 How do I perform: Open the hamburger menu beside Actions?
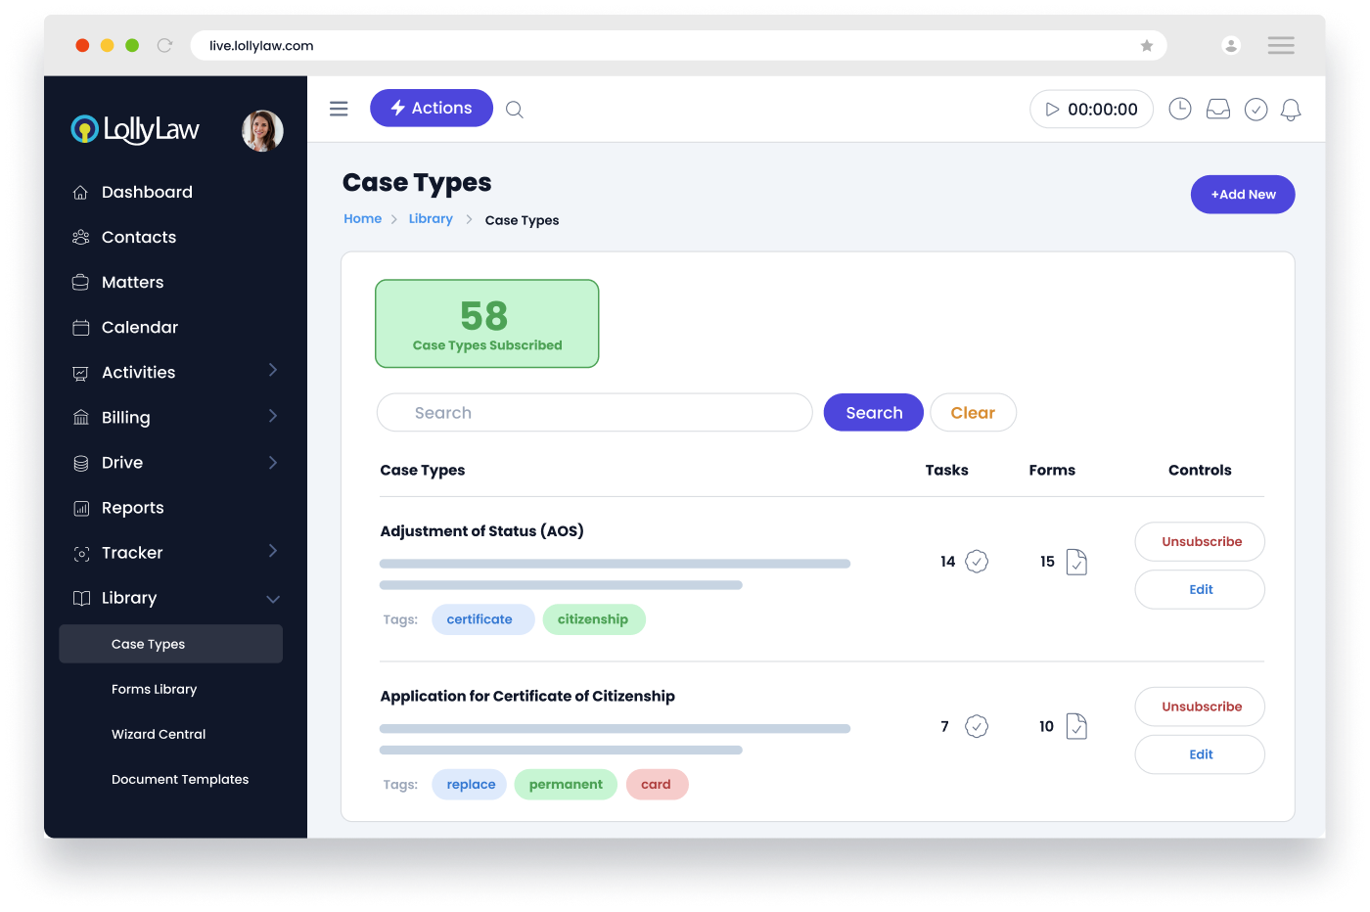(x=339, y=109)
